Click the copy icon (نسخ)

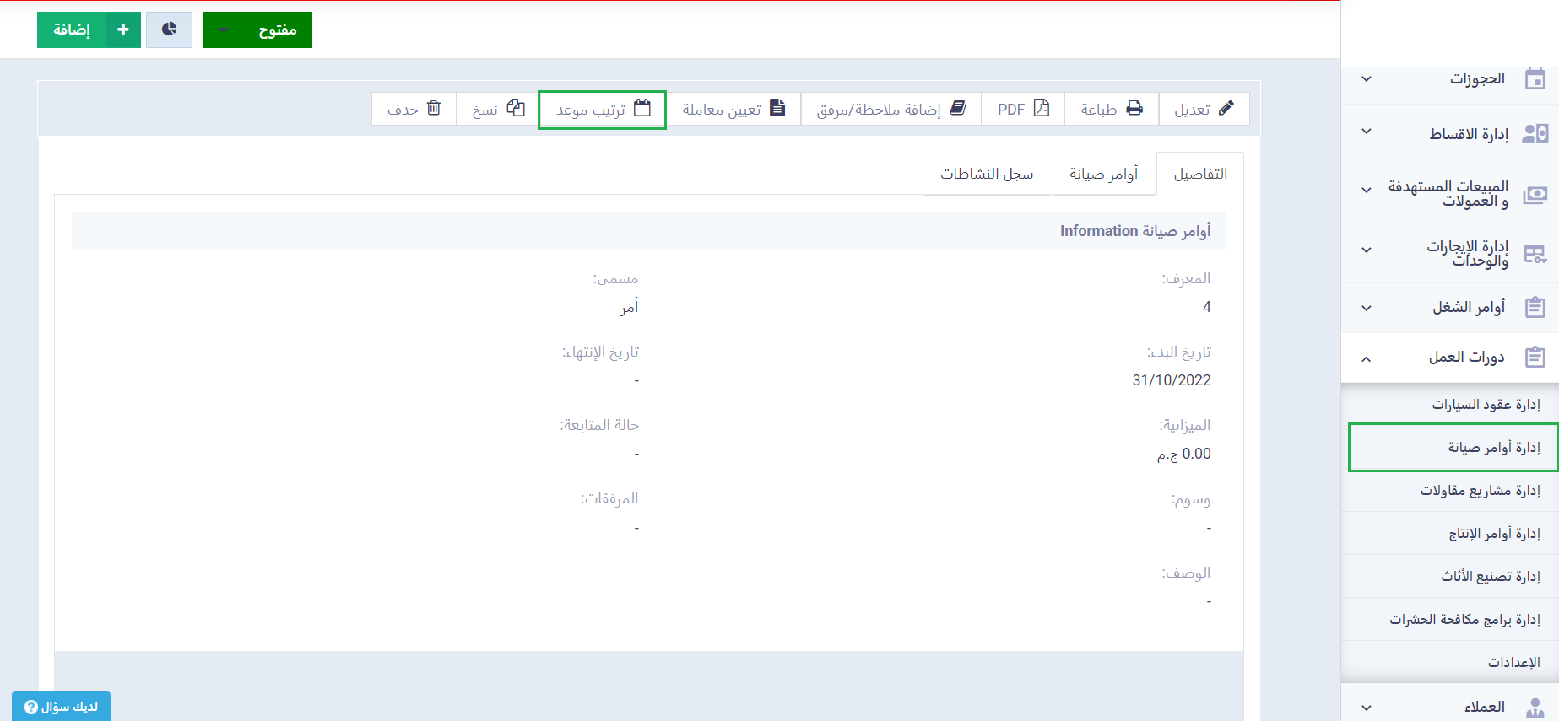coord(516,108)
